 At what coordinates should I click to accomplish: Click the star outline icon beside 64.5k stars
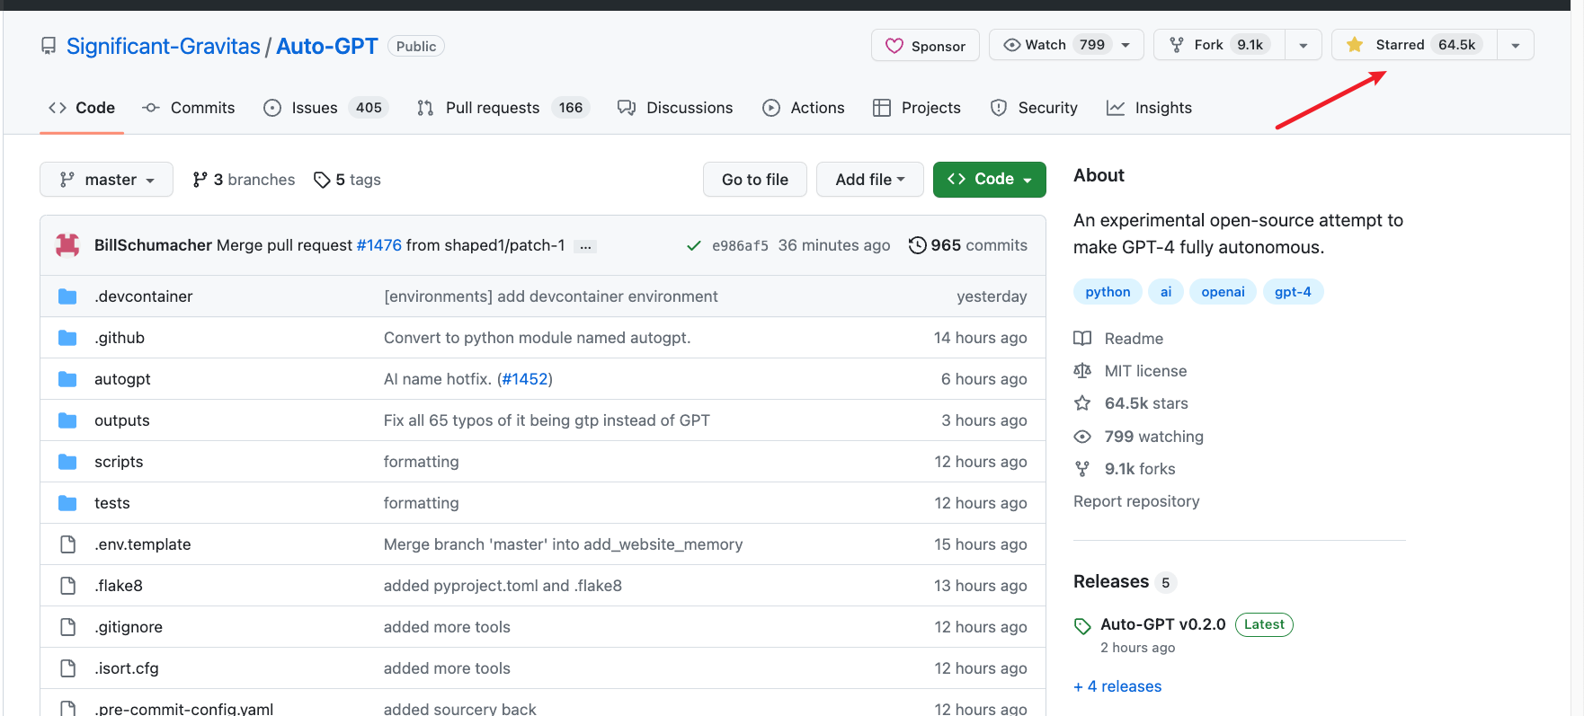[1082, 403]
